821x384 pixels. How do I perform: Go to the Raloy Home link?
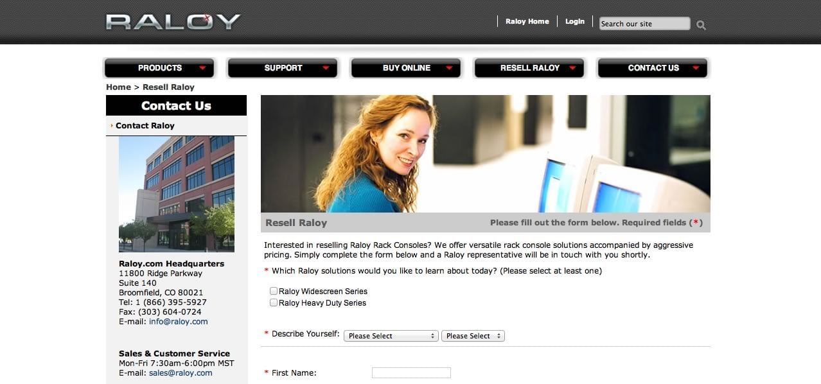pyautogui.click(x=527, y=21)
